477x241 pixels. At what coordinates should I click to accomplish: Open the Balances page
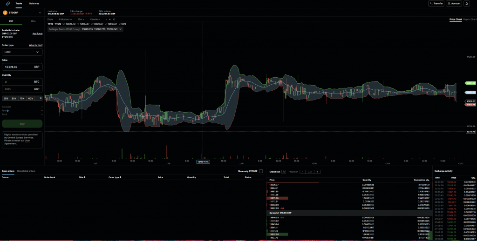click(34, 3)
